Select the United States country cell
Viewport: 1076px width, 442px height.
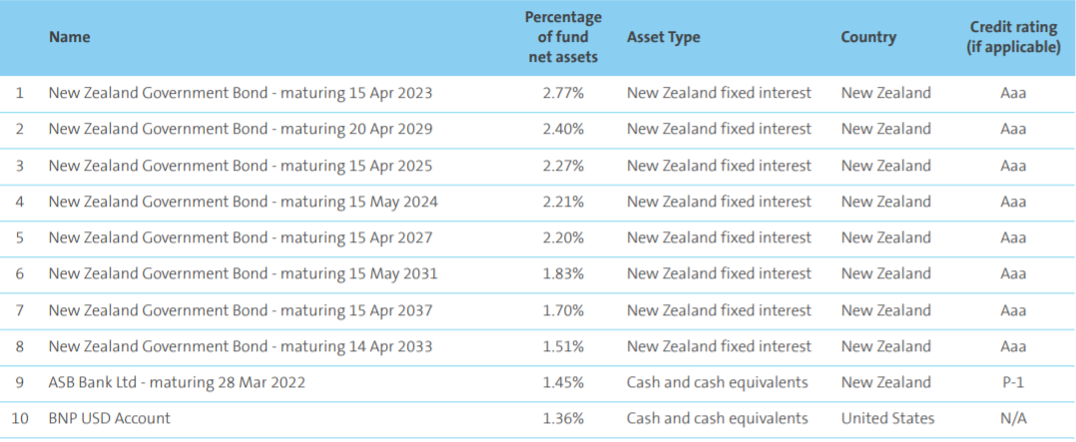887,418
